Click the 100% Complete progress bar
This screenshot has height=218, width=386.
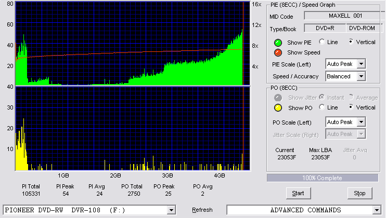pyautogui.click(x=323, y=178)
